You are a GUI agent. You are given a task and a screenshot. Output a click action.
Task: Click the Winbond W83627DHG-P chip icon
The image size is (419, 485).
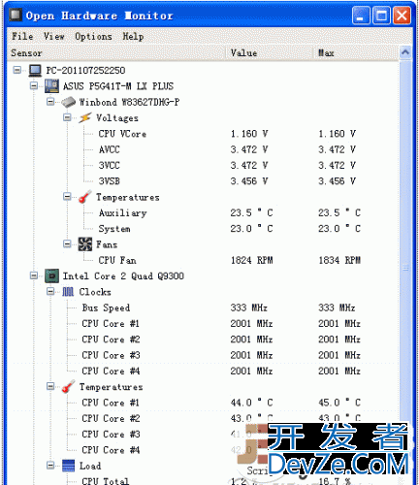[x=69, y=102]
